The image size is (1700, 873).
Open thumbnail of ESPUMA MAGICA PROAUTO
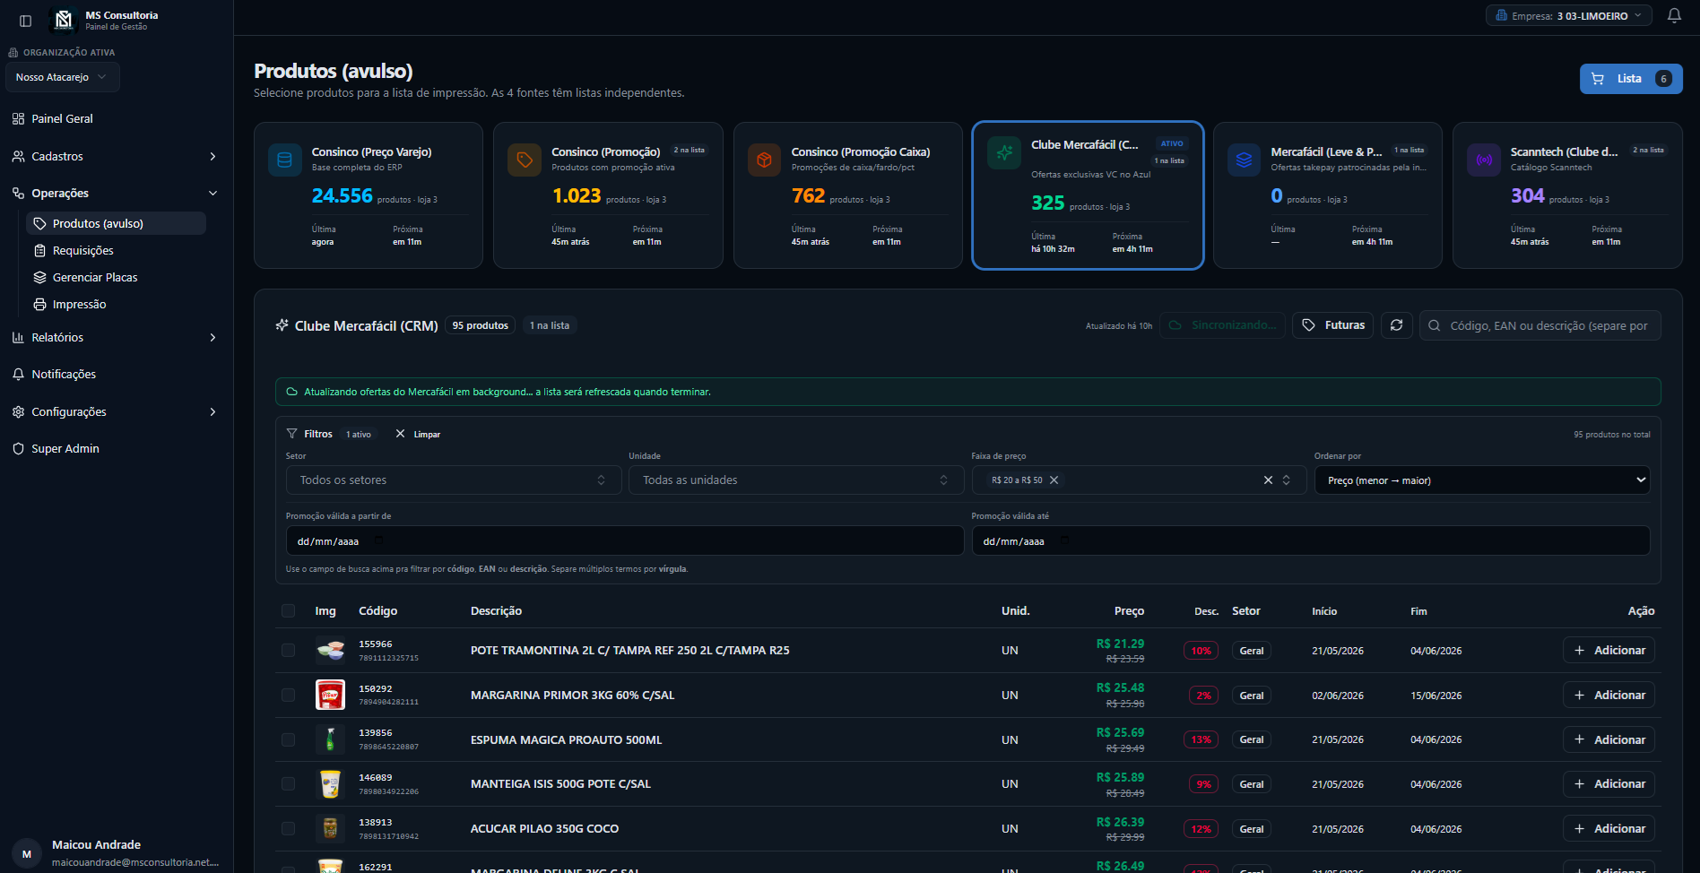coord(330,739)
